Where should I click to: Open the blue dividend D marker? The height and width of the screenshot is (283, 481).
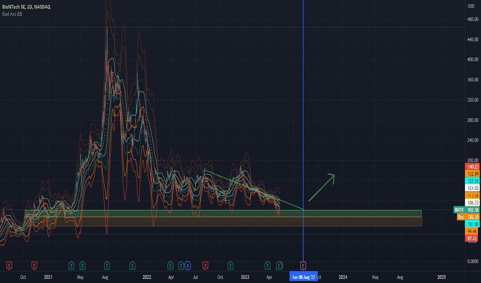click(x=187, y=266)
